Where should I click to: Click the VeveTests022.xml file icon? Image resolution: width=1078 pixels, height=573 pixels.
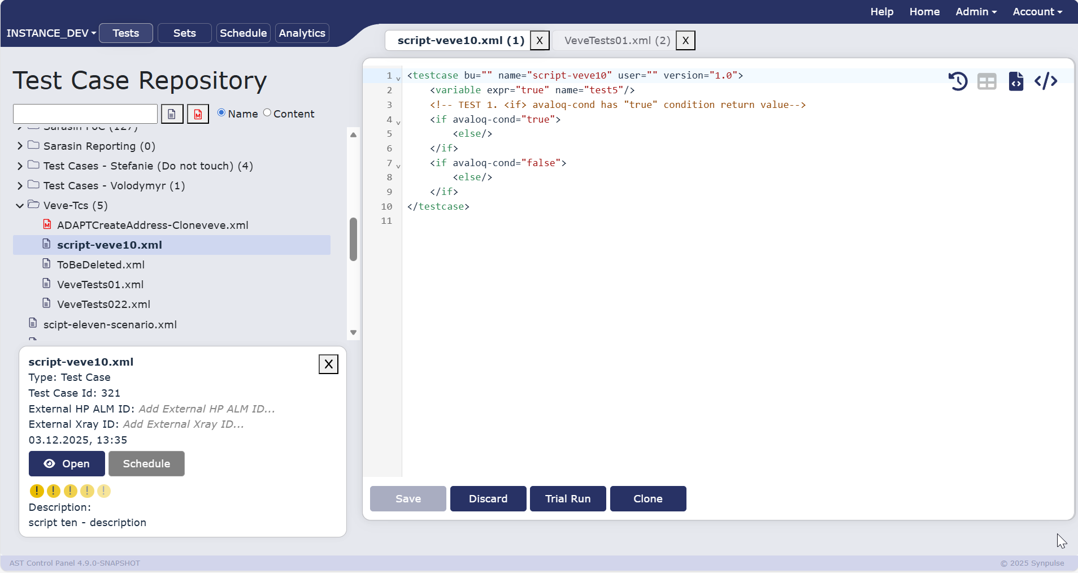click(47, 303)
